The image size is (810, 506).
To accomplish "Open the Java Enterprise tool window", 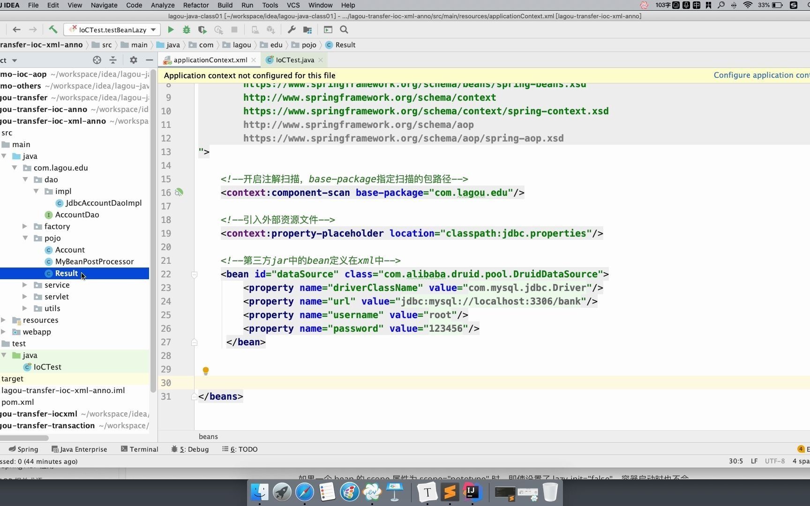I will 79,449.
